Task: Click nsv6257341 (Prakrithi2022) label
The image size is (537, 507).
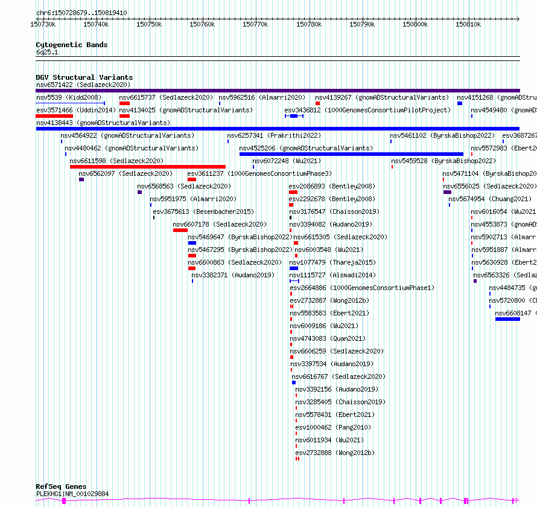Action: 274,135
